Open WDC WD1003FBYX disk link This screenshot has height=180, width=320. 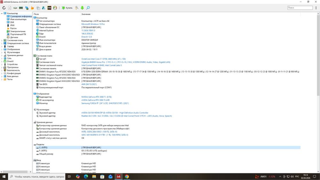tap(105, 135)
